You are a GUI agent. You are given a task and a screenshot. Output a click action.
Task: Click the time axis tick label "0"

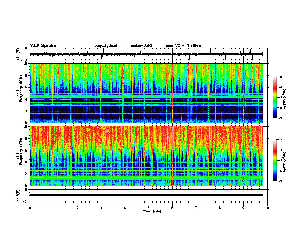point(30,208)
